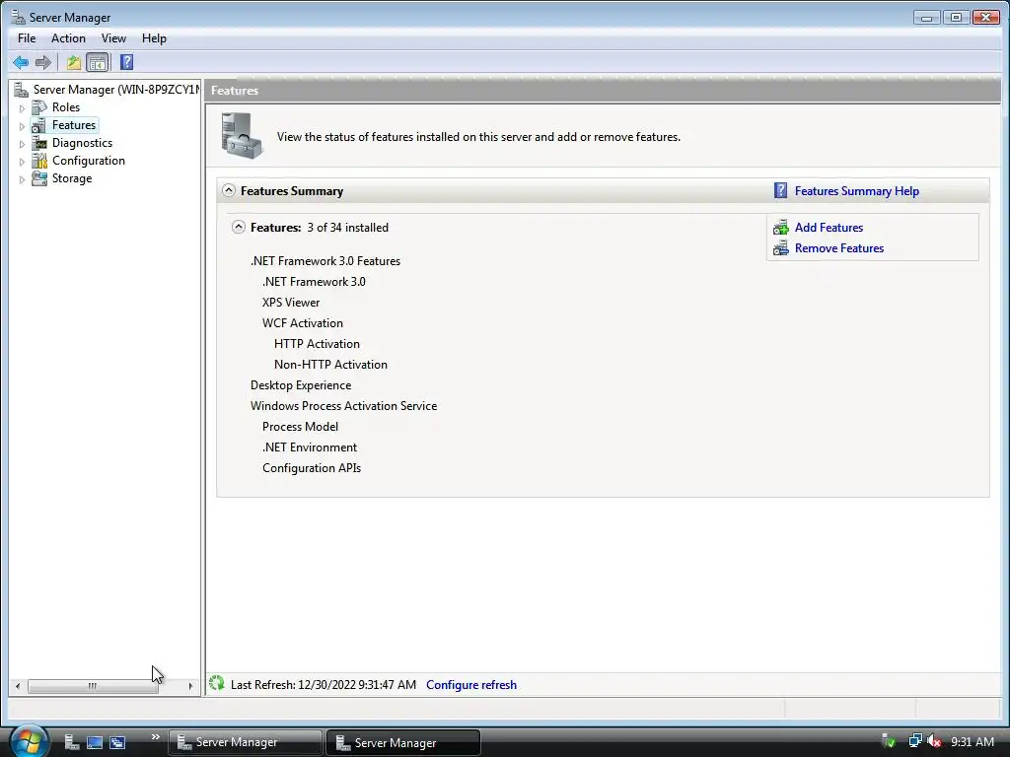Click the Add Features link
The image size is (1010, 757).
[829, 228]
